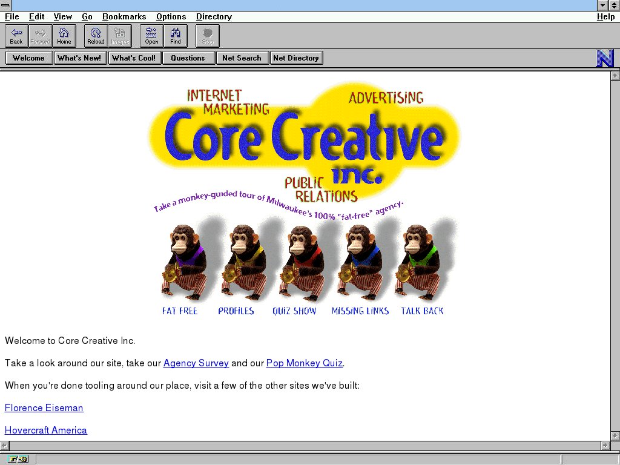Click the Open location icon
This screenshot has height=465, width=620.
coord(151,36)
